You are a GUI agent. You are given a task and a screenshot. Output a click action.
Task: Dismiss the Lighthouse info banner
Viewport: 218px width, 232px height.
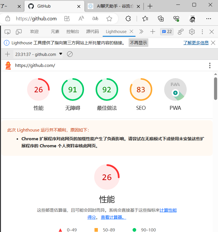point(213,43)
